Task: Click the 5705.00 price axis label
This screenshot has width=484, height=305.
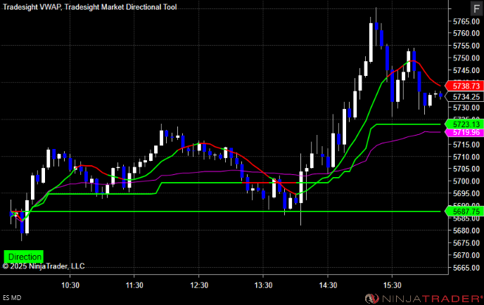Action: (466, 169)
